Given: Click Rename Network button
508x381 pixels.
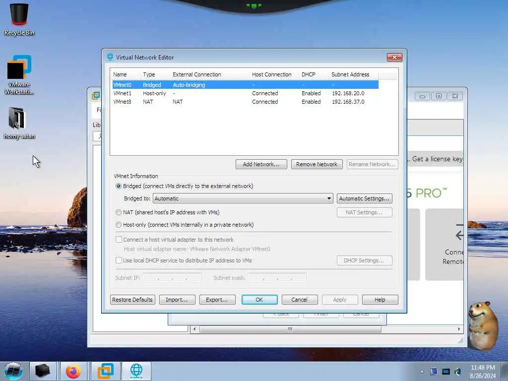Looking at the screenshot, I should [x=372, y=164].
